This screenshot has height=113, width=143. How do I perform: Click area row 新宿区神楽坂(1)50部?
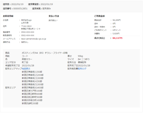32,72
